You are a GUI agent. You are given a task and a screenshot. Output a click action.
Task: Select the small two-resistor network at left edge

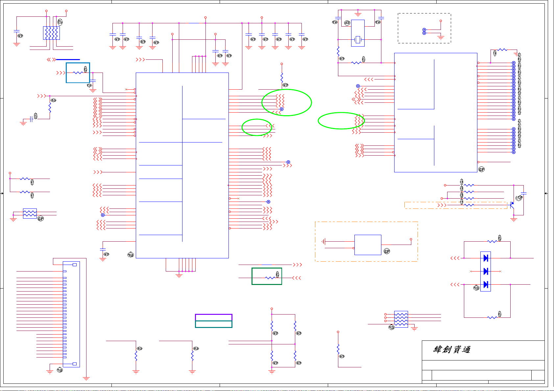(30, 214)
